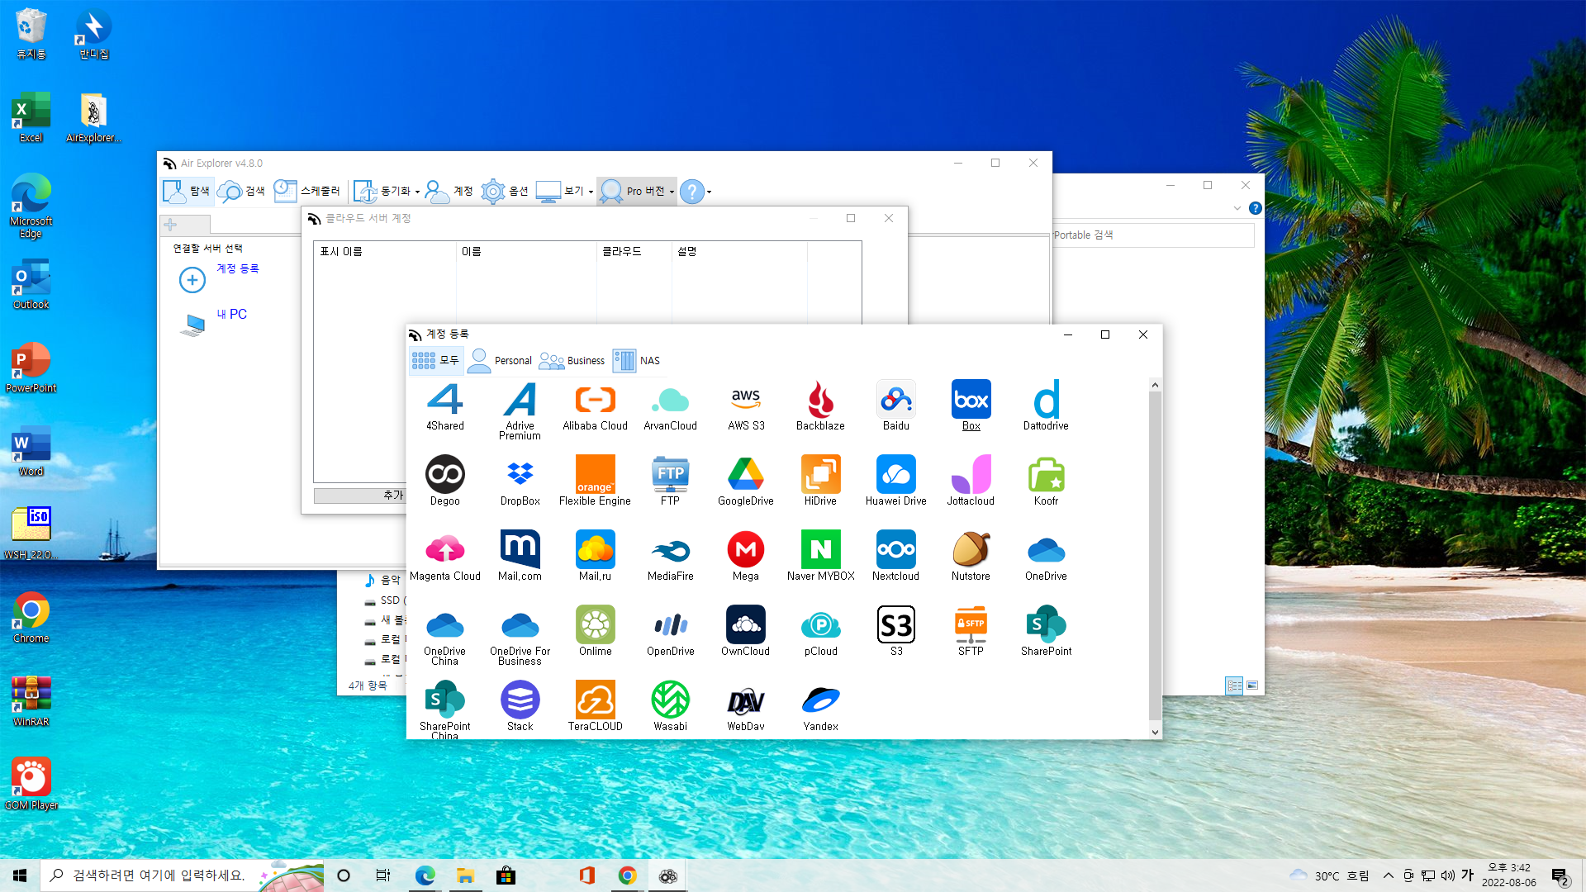Select the Stack provider icon
Image resolution: width=1586 pixels, height=892 pixels.
point(520,706)
